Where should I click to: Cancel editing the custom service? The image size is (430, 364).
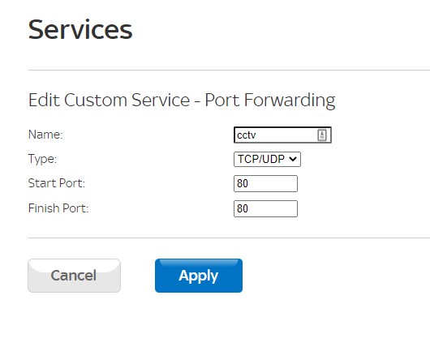(74, 276)
